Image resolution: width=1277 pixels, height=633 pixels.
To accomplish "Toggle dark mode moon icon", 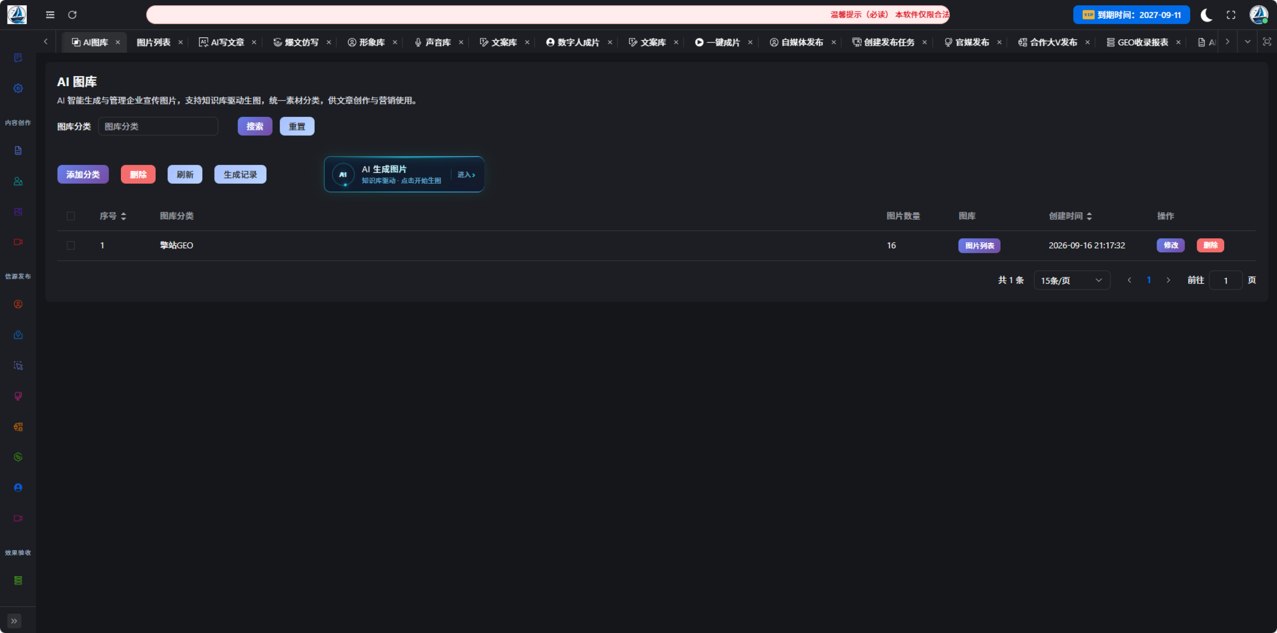I will (x=1207, y=15).
